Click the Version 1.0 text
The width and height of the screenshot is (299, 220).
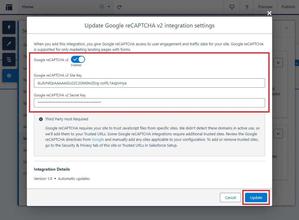coord(43,179)
